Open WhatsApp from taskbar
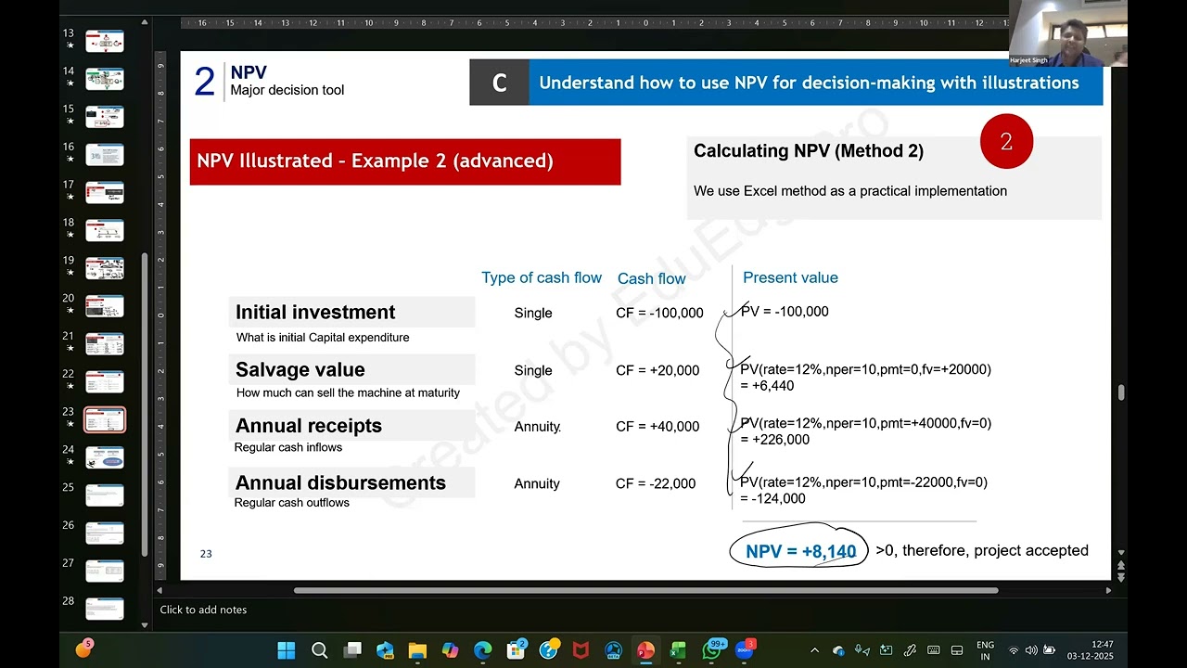Image resolution: width=1187 pixels, height=668 pixels. 711,650
